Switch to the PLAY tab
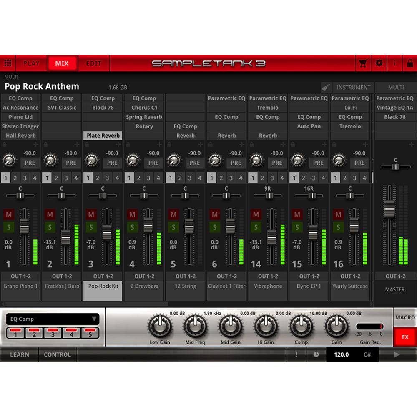Viewport: 417px width, 417px height. coord(31,63)
